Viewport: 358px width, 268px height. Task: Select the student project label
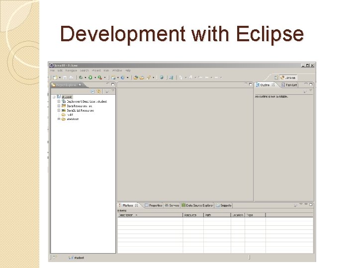67,97
